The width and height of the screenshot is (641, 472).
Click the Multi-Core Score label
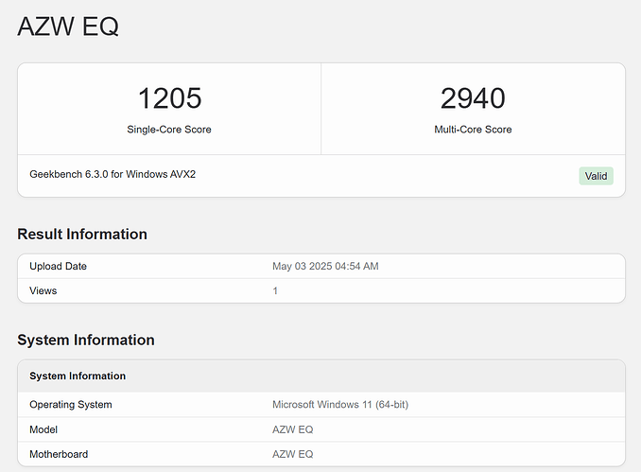(473, 130)
